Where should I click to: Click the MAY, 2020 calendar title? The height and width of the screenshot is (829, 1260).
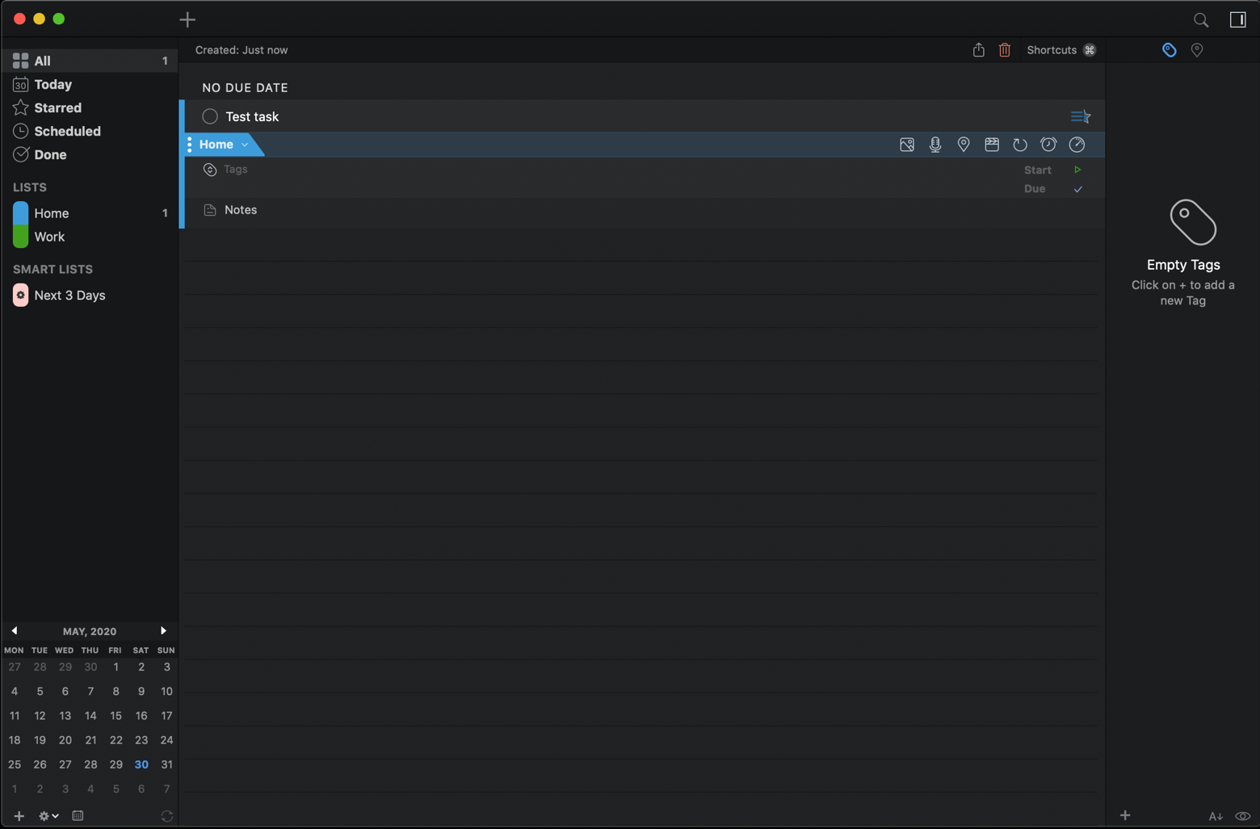click(90, 631)
